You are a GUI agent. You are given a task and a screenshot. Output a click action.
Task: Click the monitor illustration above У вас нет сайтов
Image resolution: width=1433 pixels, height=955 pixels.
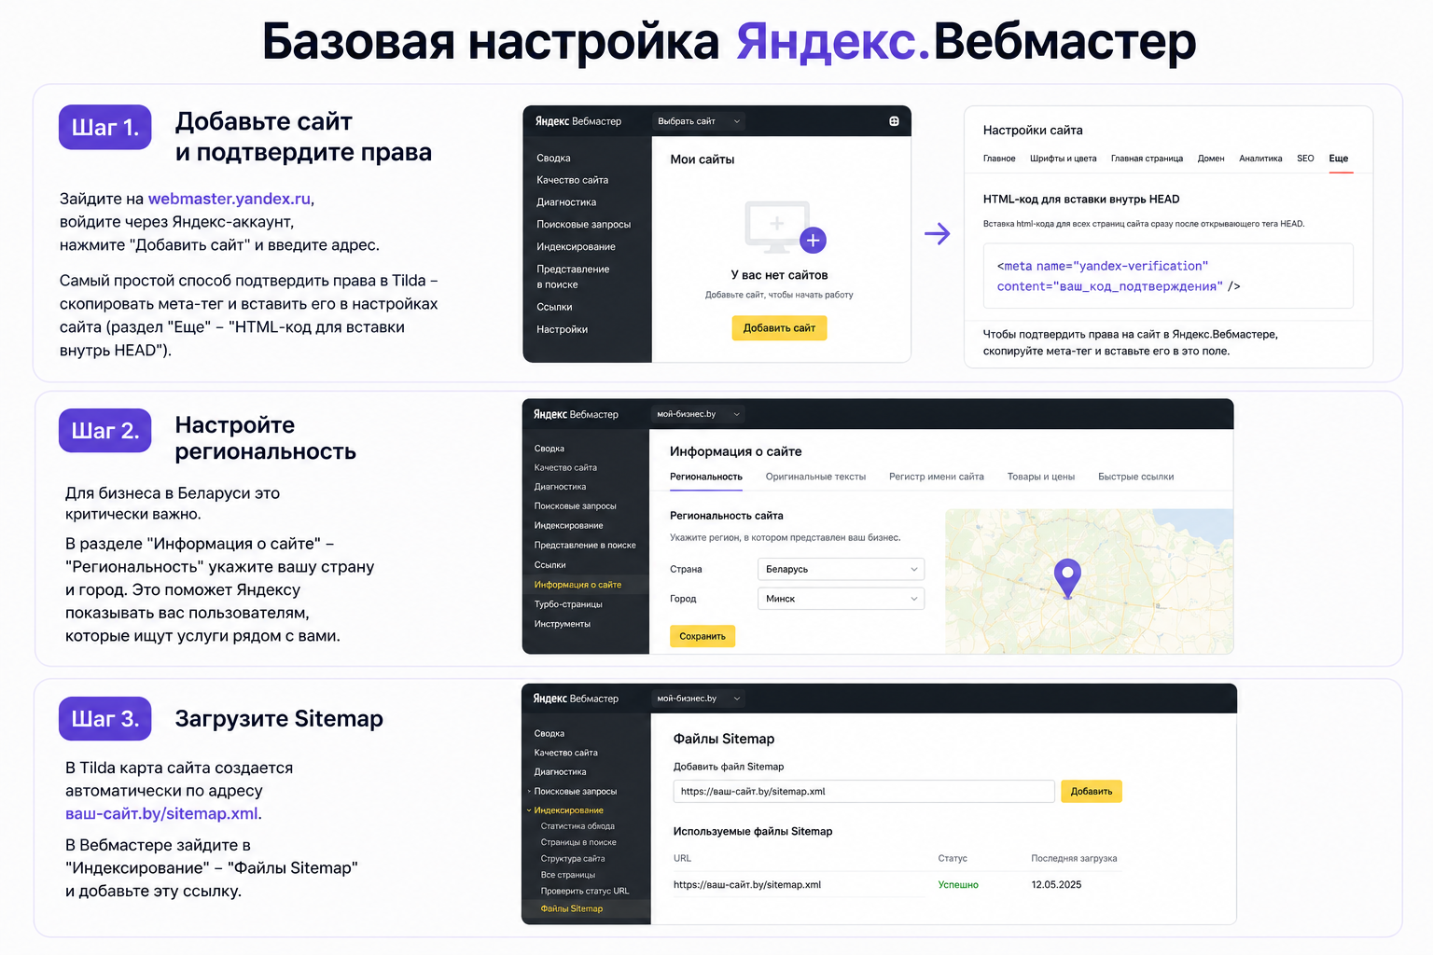(x=777, y=227)
